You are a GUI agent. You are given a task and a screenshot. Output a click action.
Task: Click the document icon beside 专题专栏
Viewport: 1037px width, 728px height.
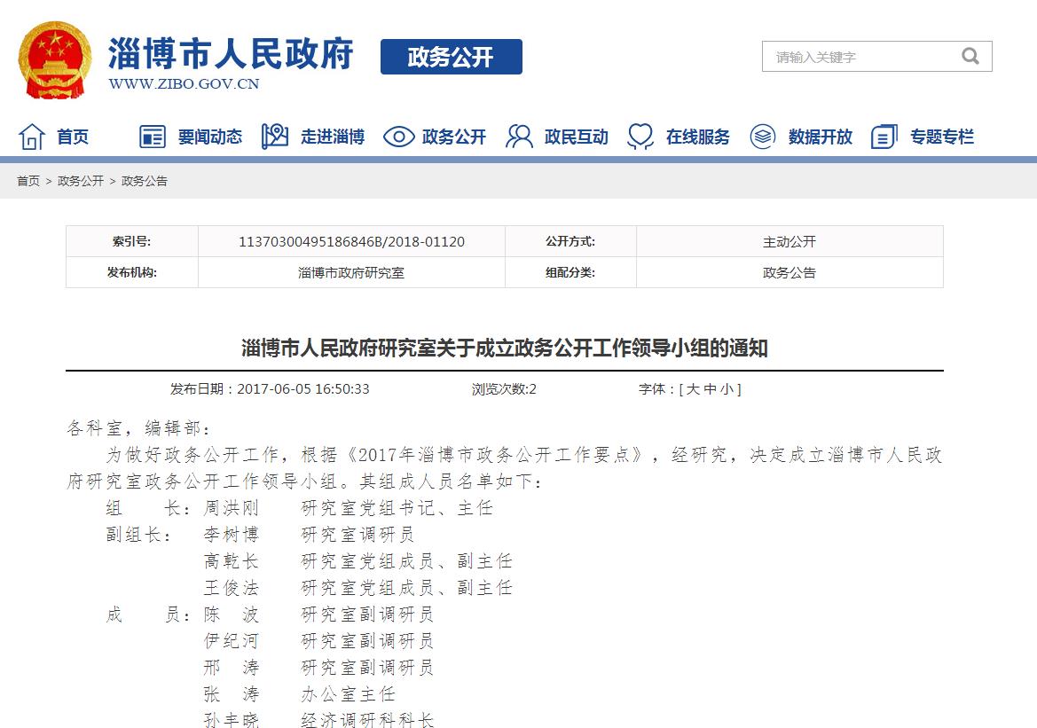pos(884,137)
